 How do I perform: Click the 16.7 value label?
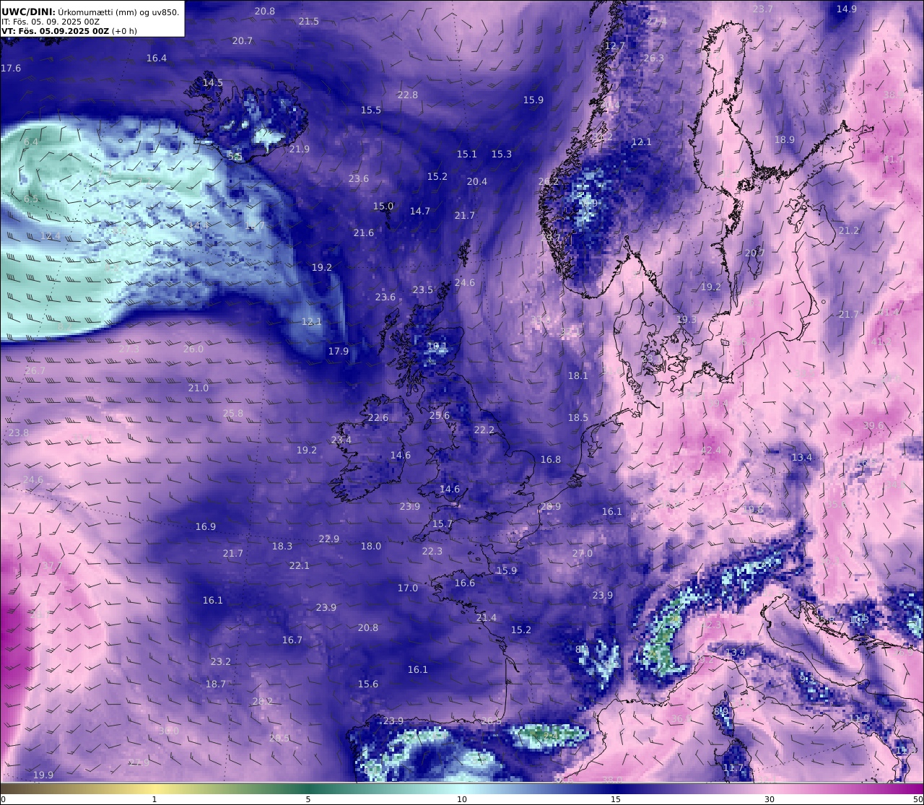pos(292,640)
